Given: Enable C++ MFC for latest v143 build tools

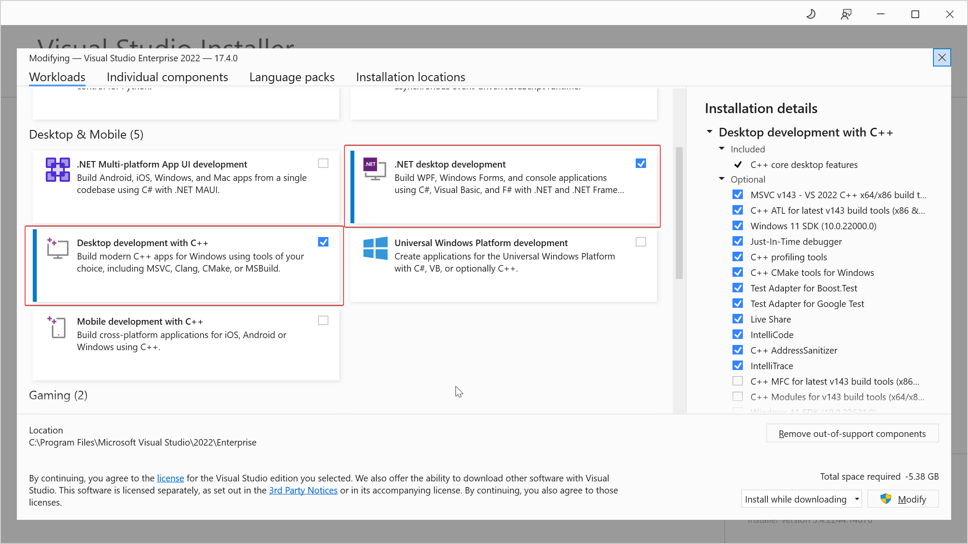Looking at the screenshot, I should [x=738, y=381].
